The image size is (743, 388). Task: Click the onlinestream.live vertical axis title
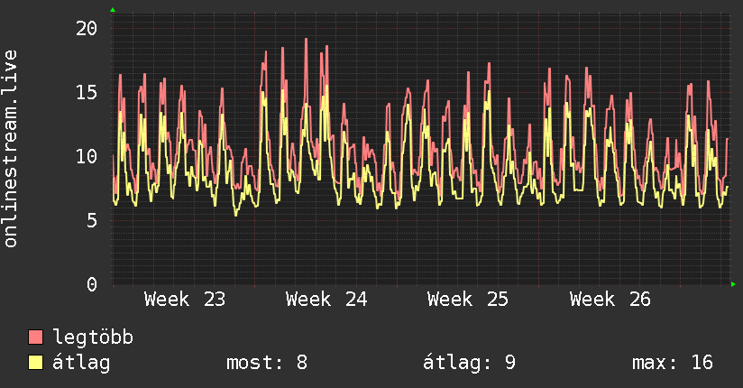coord(10,149)
